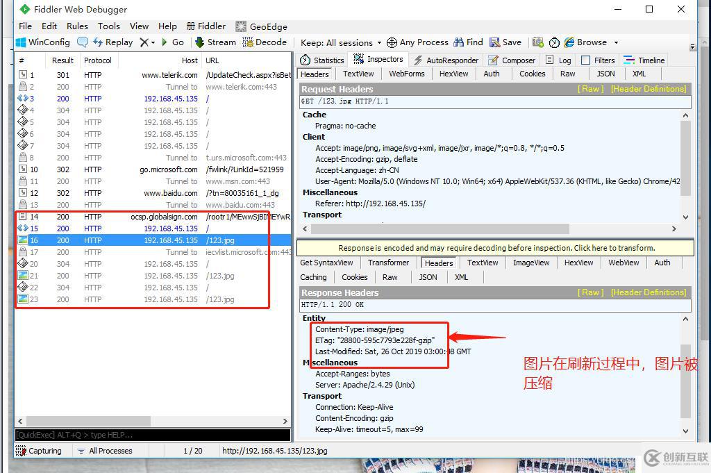
Task: Select session 21 image icon
Action: point(22,276)
